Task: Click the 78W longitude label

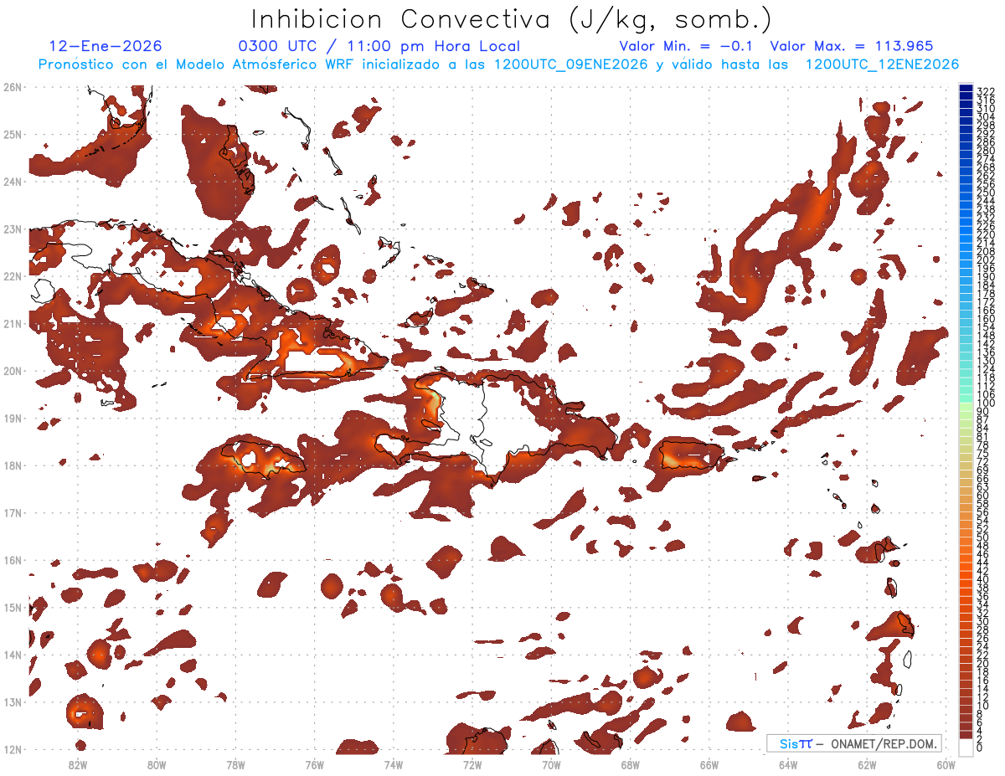Action: tap(235, 764)
